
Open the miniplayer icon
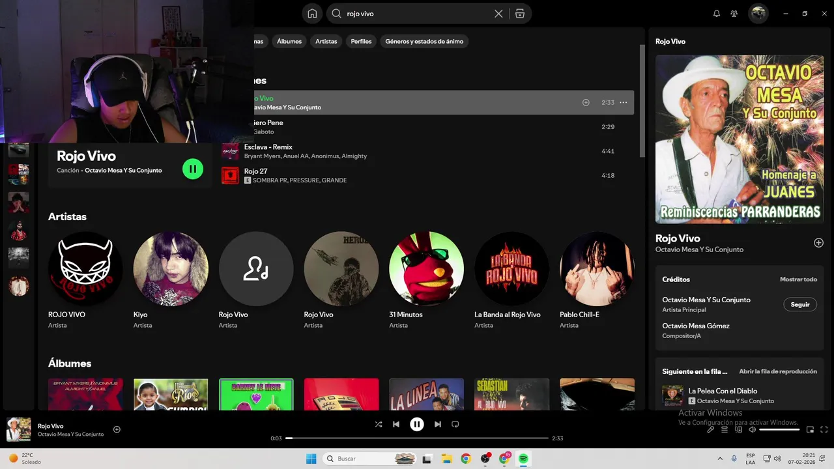[x=811, y=429]
